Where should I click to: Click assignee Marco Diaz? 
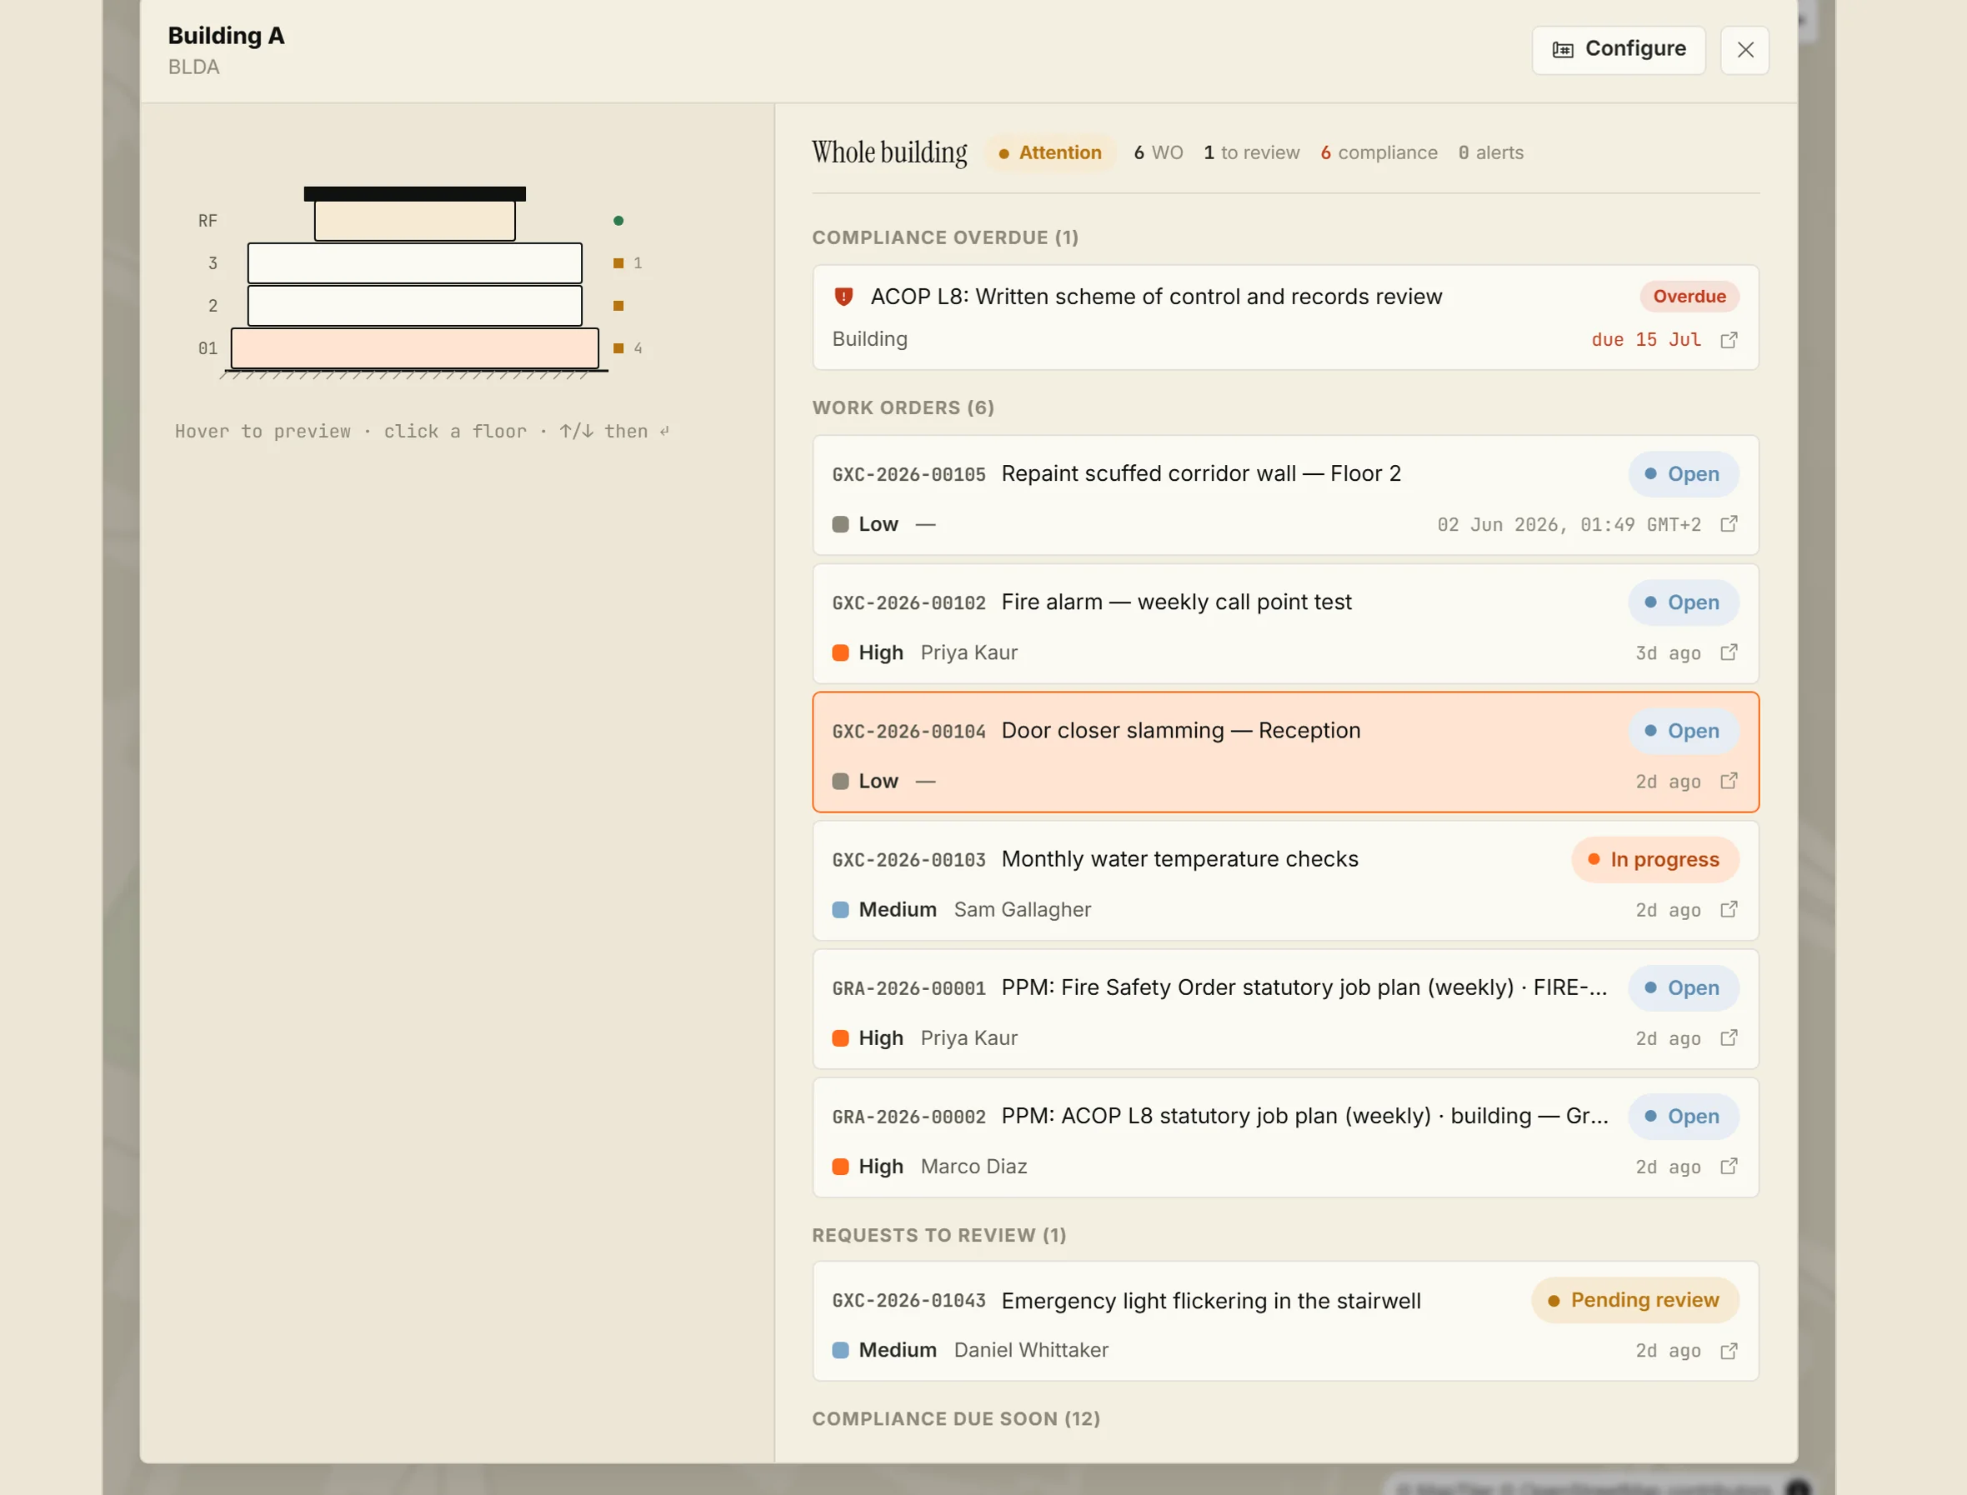pos(973,1167)
